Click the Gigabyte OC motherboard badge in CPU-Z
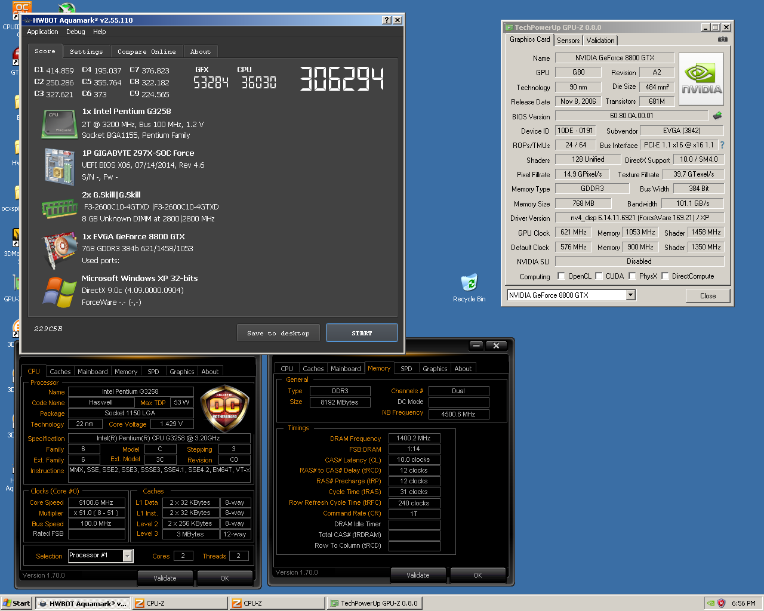This screenshot has height=611, width=764. tap(225, 409)
